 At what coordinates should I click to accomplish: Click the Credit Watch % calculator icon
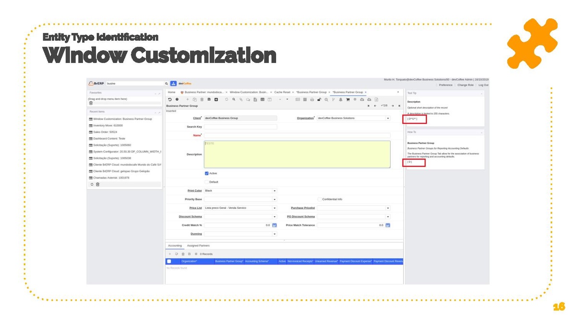pos(275,225)
